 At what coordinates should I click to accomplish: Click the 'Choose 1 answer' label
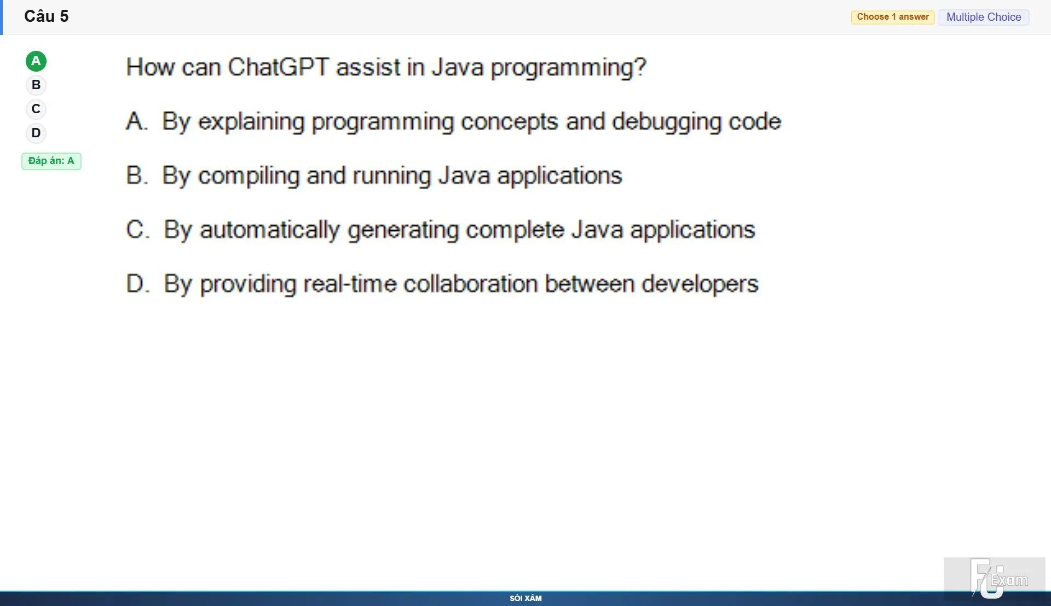click(893, 17)
